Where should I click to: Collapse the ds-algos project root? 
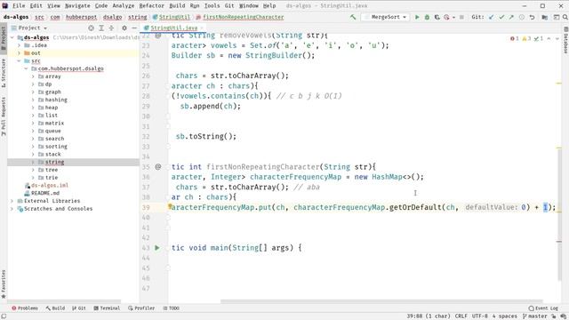click(x=12, y=37)
